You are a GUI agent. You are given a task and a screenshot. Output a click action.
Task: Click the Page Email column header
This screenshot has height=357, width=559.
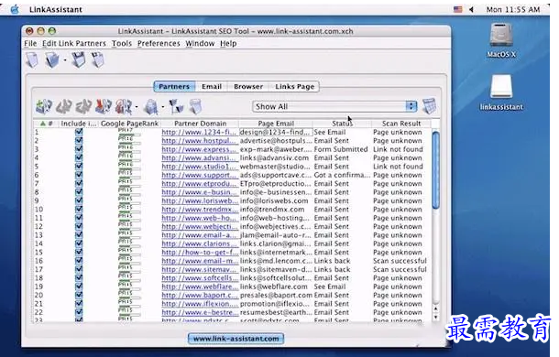[x=276, y=124]
